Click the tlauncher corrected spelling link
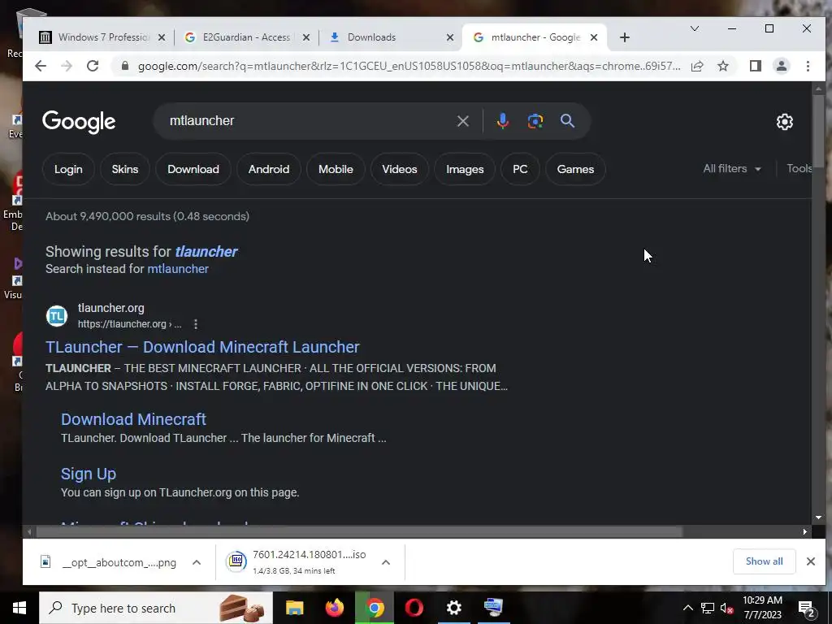The image size is (832, 624). pos(206,252)
